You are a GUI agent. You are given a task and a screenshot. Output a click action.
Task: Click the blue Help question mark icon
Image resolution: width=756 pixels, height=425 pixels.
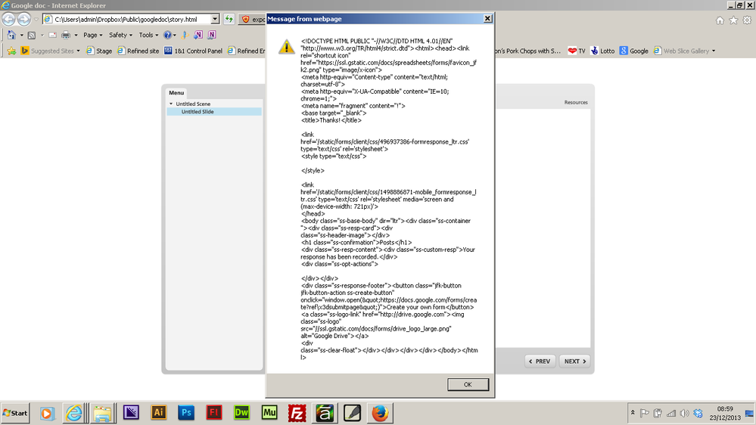(167, 36)
